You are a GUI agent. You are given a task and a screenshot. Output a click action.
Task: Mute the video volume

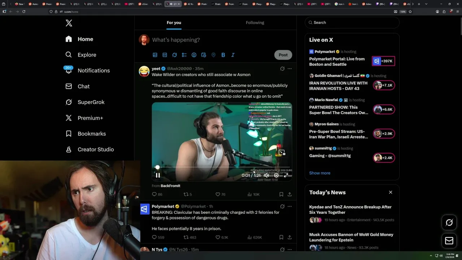(x=266, y=175)
